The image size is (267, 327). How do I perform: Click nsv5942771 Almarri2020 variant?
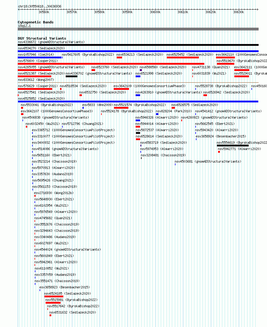pyautogui.click(x=239, y=149)
